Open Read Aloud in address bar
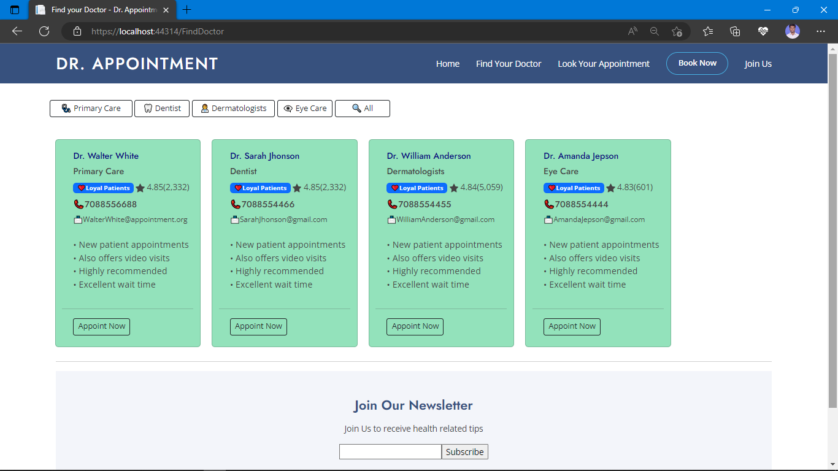Viewport: 838px width, 471px height. [x=632, y=31]
